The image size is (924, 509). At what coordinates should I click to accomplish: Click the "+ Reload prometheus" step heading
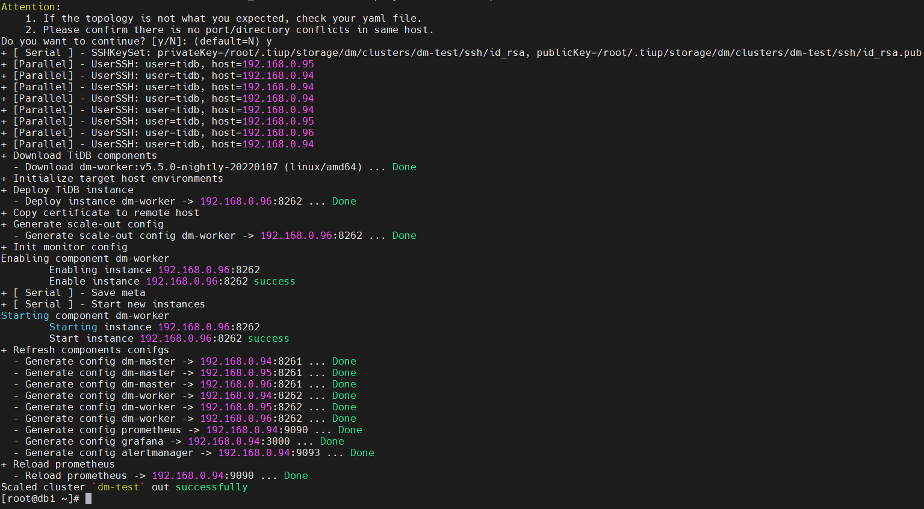click(x=58, y=464)
